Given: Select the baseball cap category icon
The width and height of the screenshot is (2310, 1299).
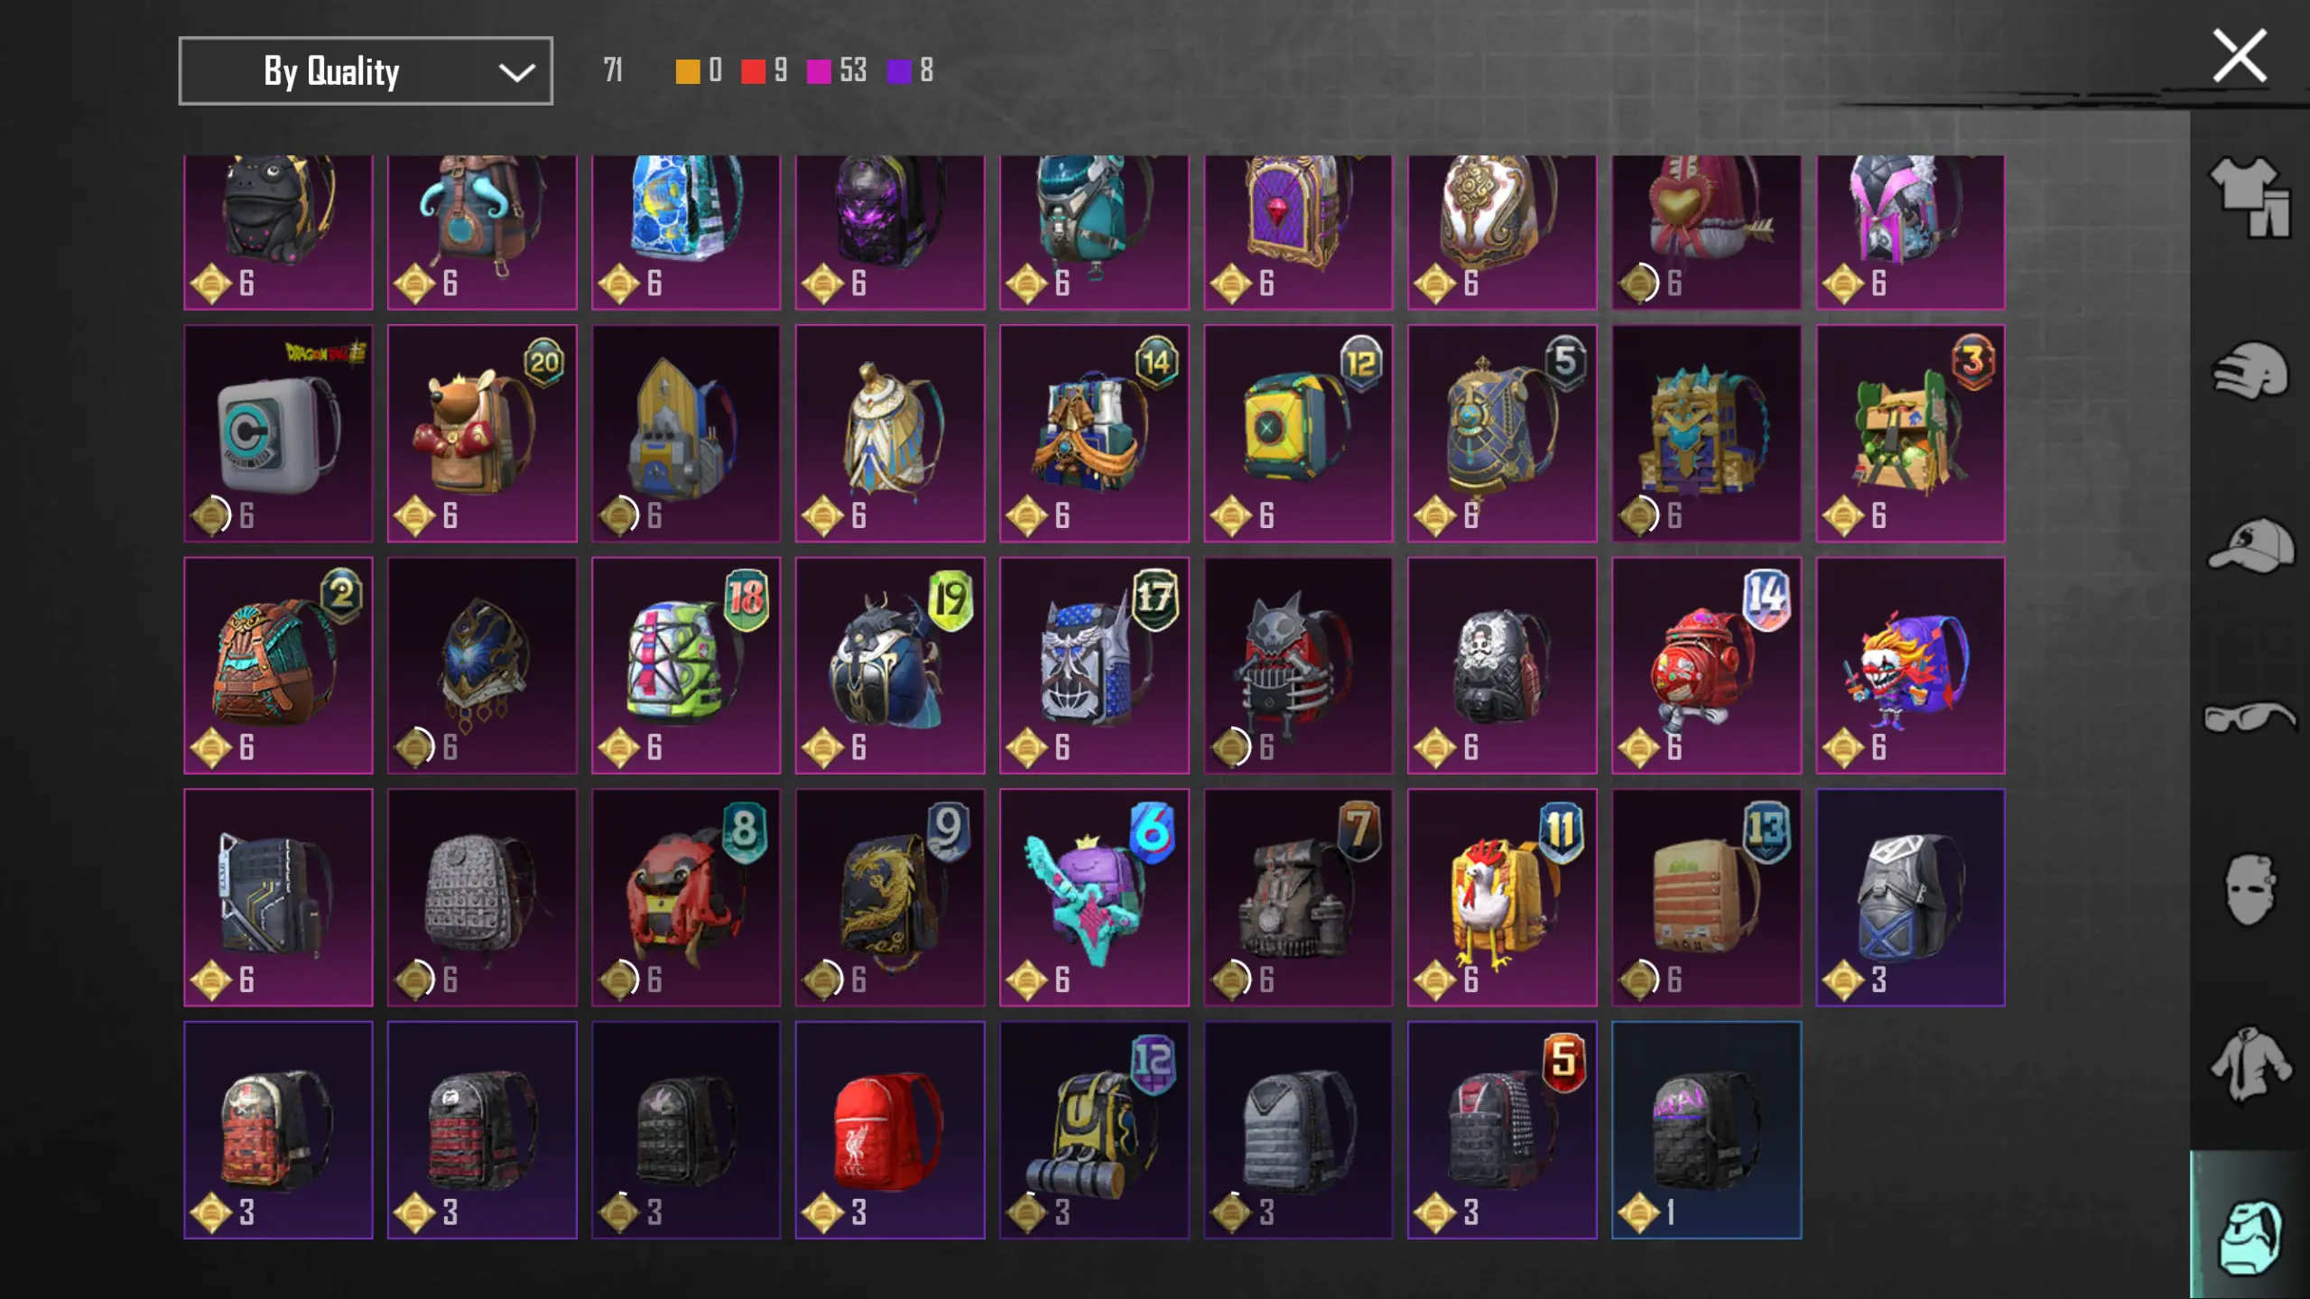Looking at the screenshot, I should [x=2250, y=544].
